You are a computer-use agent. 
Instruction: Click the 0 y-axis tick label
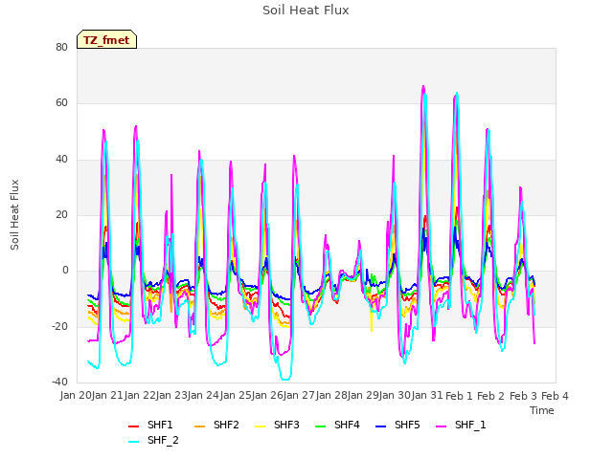pos(65,270)
